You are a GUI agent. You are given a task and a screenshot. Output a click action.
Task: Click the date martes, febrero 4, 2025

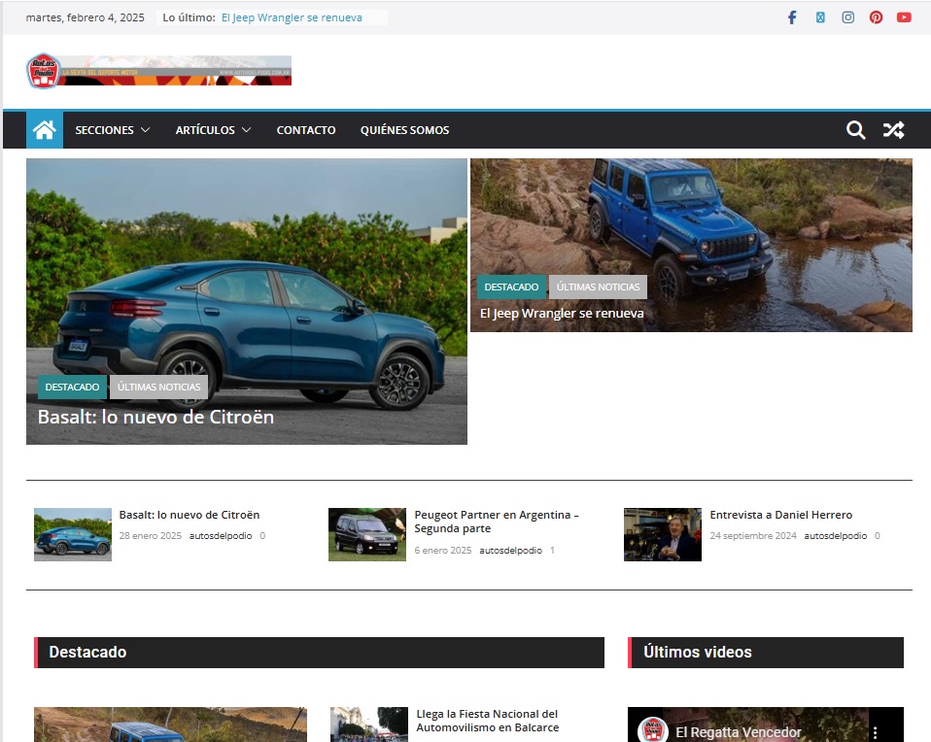85,17
